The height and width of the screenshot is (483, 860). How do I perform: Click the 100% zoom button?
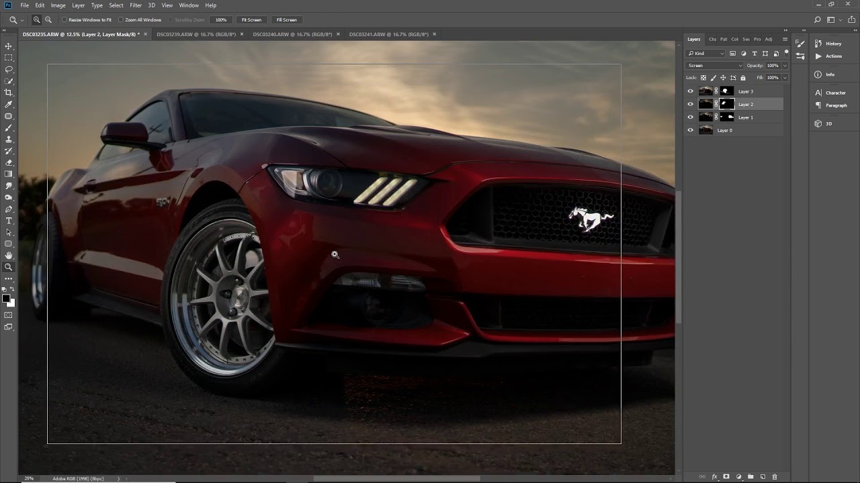pos(221,19)
